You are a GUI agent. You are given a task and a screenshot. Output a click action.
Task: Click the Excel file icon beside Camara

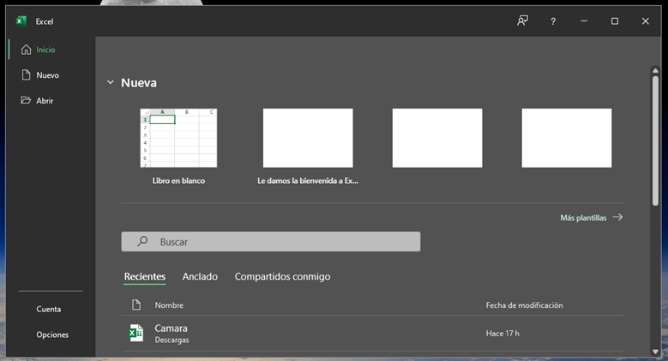(x=135, y=333)
